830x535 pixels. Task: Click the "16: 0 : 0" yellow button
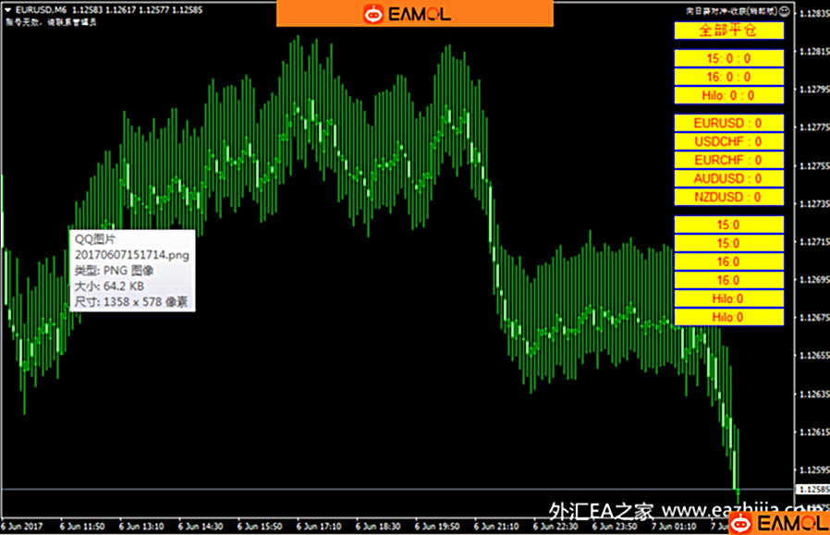[728, 77]
